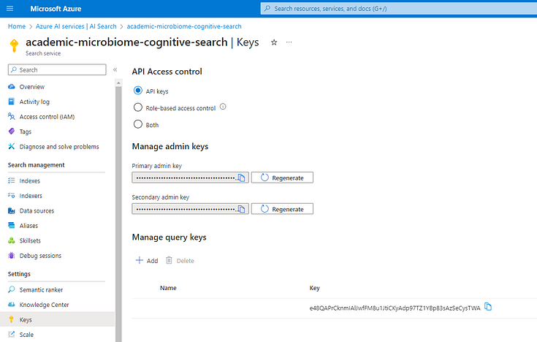This screenshot has height=342, width=537.
Task: Click the Knowledge Center icon
Action: [11, 305]
